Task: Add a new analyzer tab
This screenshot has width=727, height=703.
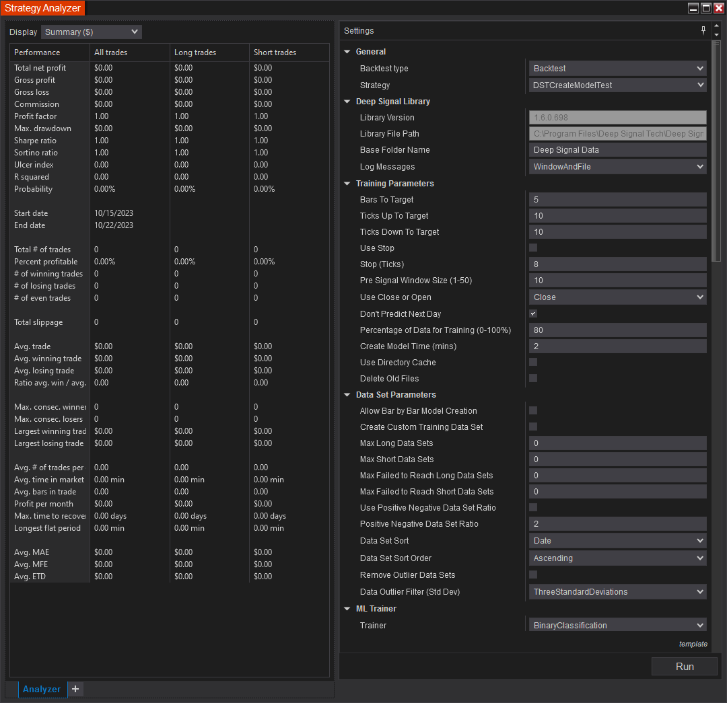Action: pos(75,689)
